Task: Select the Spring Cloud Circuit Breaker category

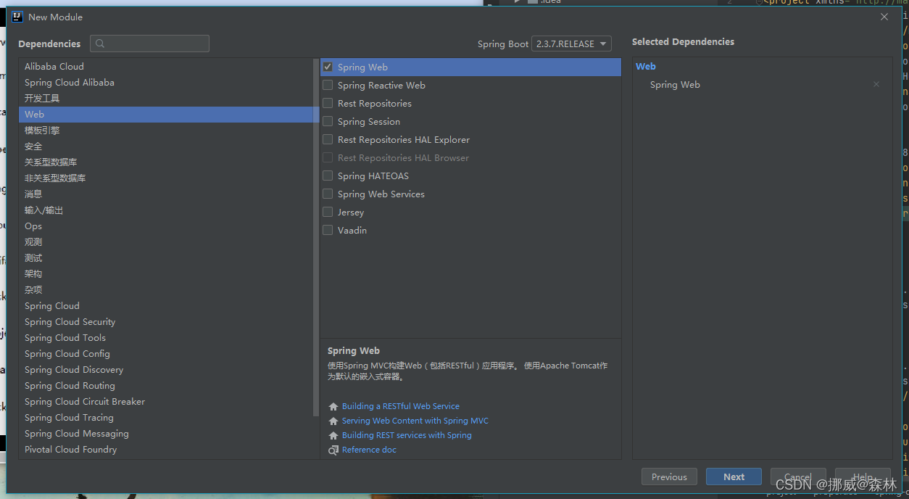Action: click(x=165, y=401)
